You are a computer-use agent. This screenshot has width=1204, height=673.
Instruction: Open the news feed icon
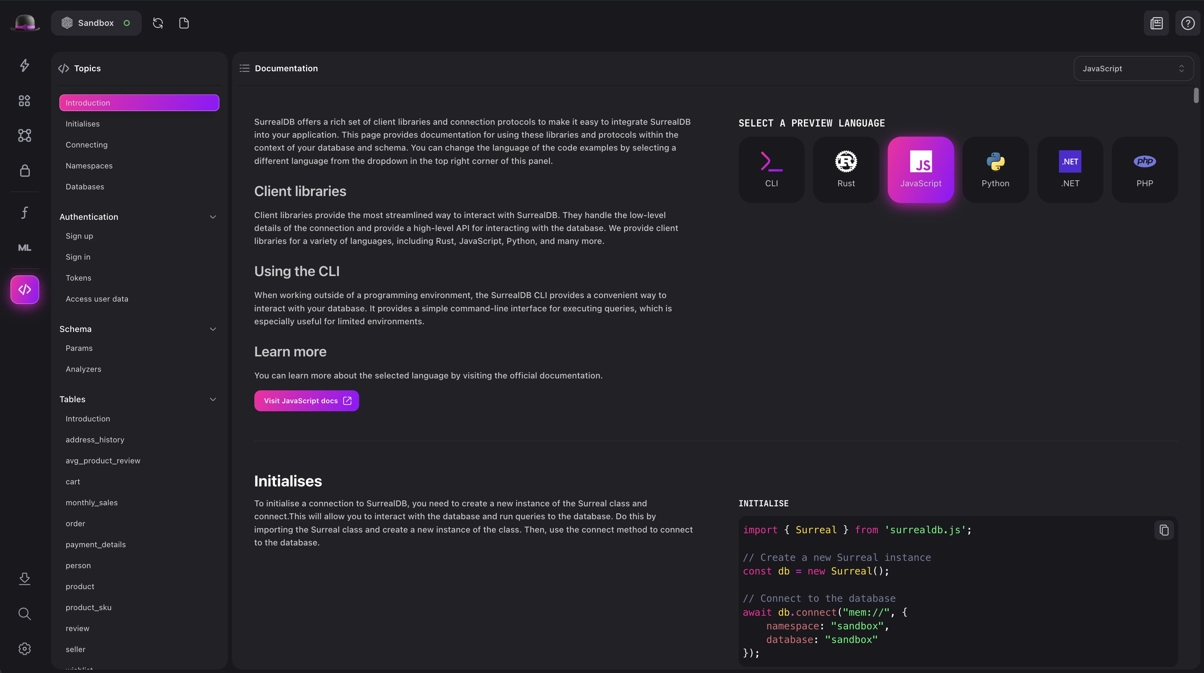[x=1156, y=23]
